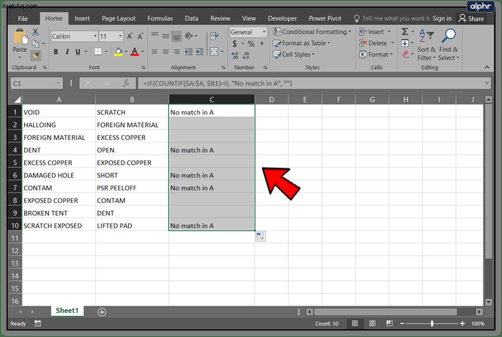Image resolution: width=502 pixels, height=337 pixels.
Task: Open the Formulas ribbon tab
Action: pos(160,18)
